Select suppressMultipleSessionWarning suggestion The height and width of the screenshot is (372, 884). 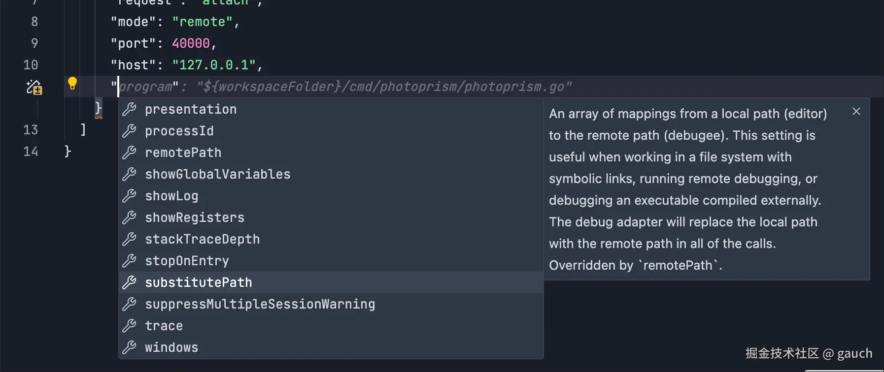click(260, 304)
